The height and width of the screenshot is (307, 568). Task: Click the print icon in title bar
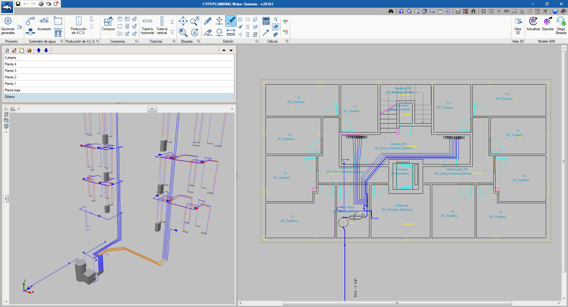(x=41, y=4)
